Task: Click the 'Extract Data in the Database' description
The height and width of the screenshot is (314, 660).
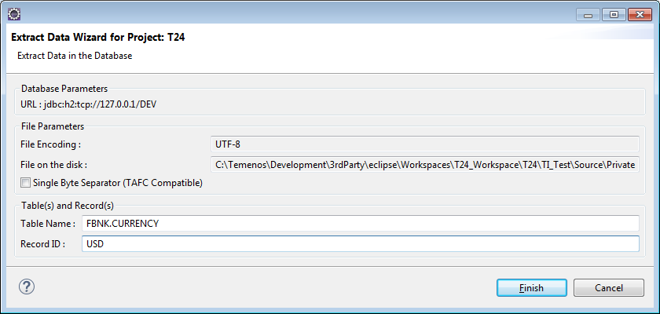Action: 75,56
